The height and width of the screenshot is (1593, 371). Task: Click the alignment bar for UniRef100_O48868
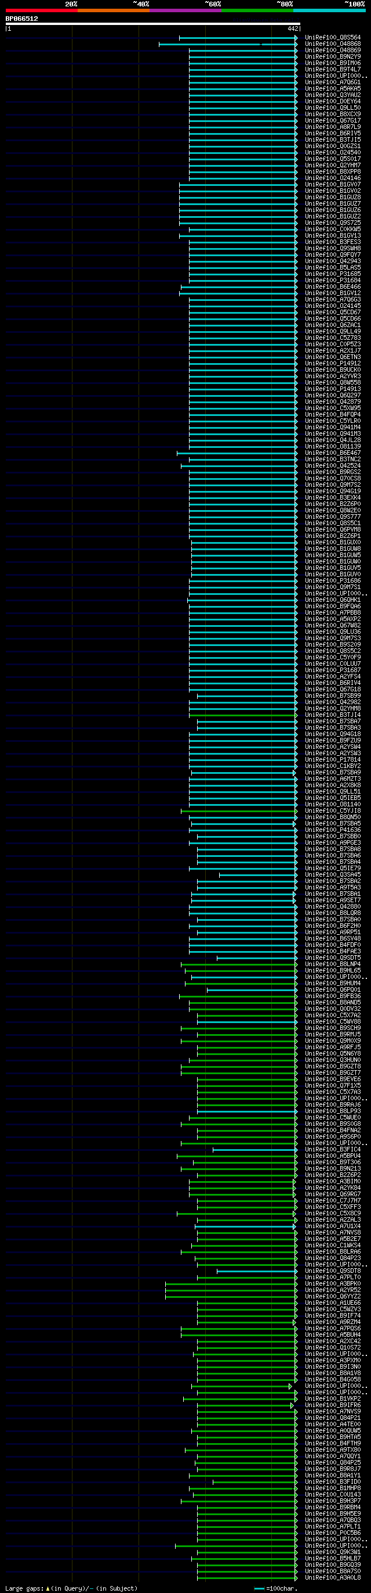(x=228, y=45)
